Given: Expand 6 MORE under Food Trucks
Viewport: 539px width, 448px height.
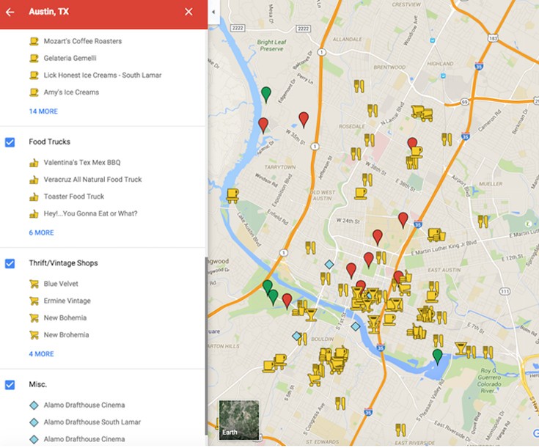Looking at the screenshot, I should pos(41,232).
